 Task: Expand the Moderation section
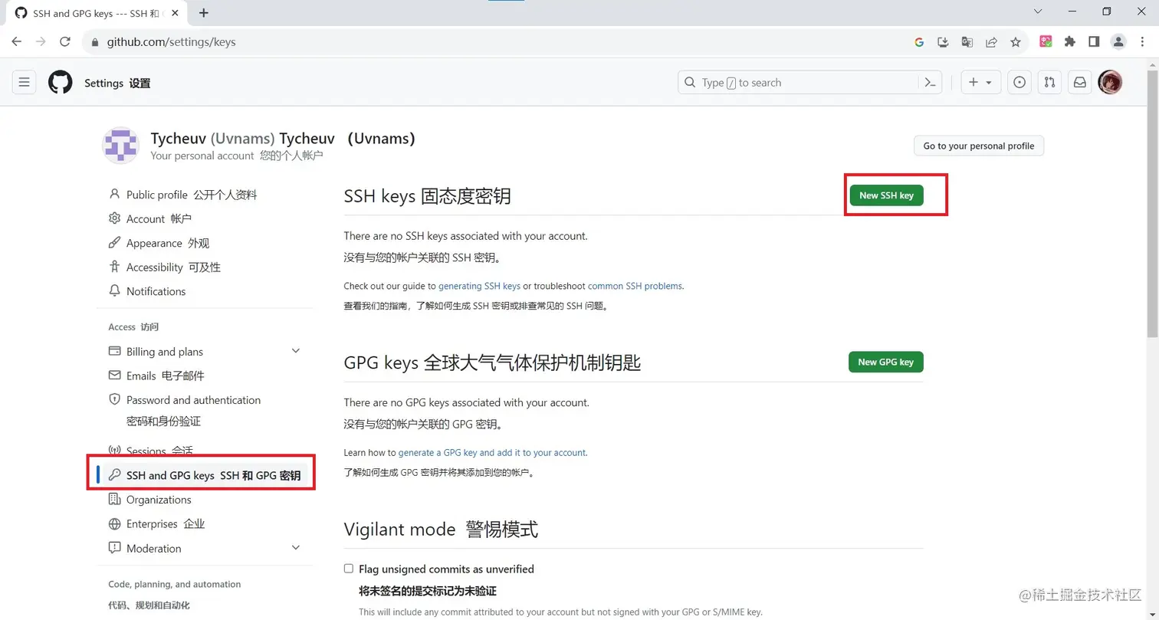pyautogui.click(x=295, y=547)
